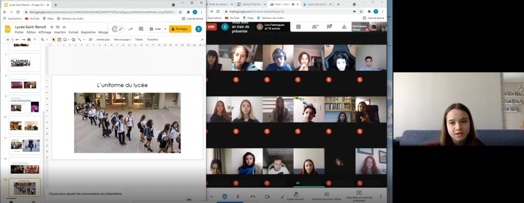Star the Lycée Saint-Benoît presentation
The image size is (524, 203).
point(52,27)
